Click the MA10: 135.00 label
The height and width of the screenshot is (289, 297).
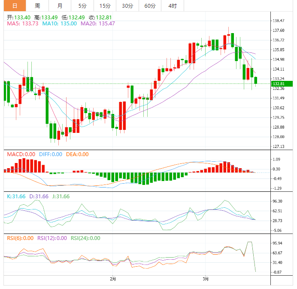tap(60, 24)
